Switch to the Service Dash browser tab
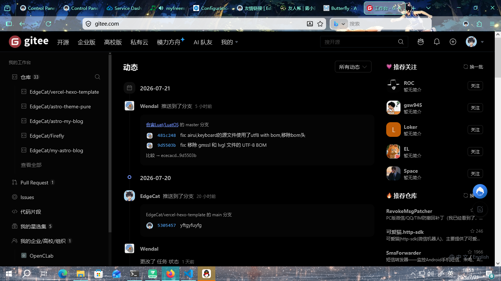Screen dimensions: 501x281 (124, 8)
